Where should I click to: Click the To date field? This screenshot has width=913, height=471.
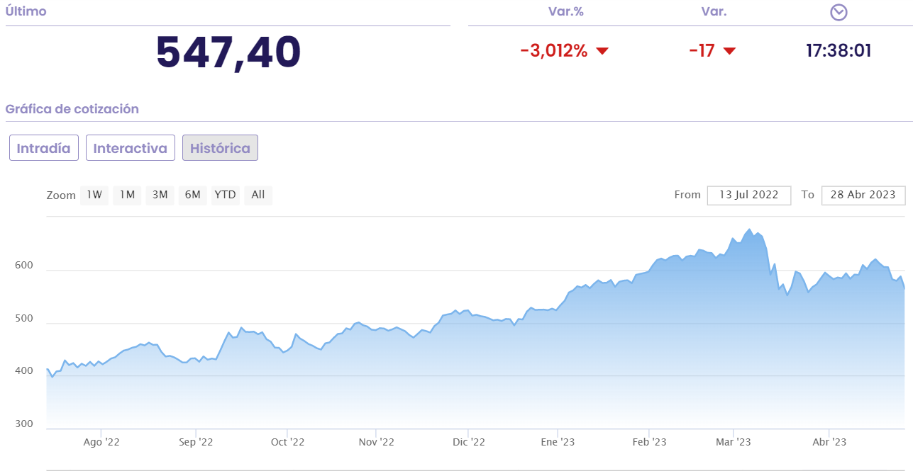click(863, 195)
